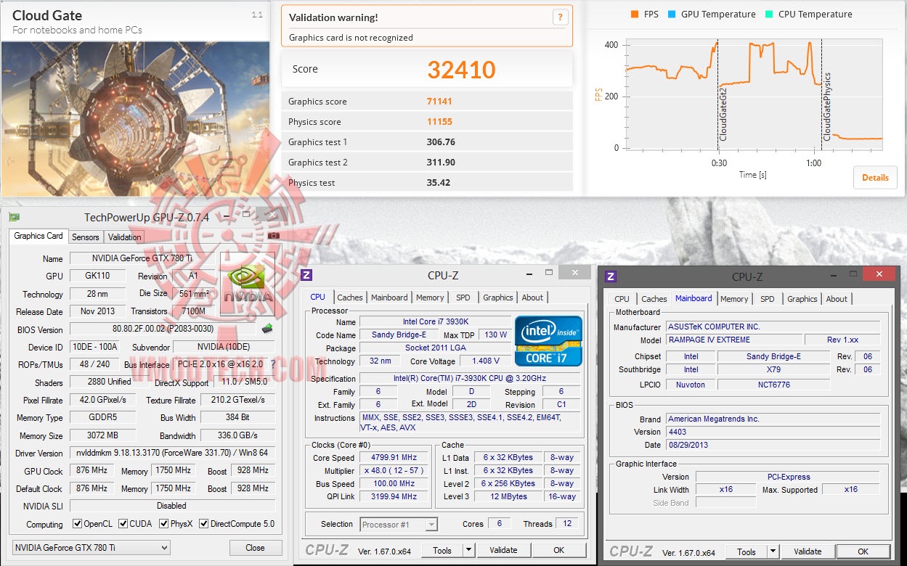Click the CPU Temperature legend color marker
Image resolution: width=907 pixels, height=566 pixels.
coord(769,15)
